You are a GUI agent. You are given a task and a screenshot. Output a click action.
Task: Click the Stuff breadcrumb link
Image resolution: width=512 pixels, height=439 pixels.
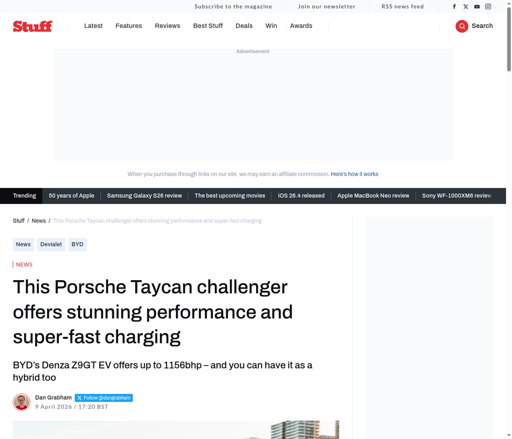[x=18, y=221]
